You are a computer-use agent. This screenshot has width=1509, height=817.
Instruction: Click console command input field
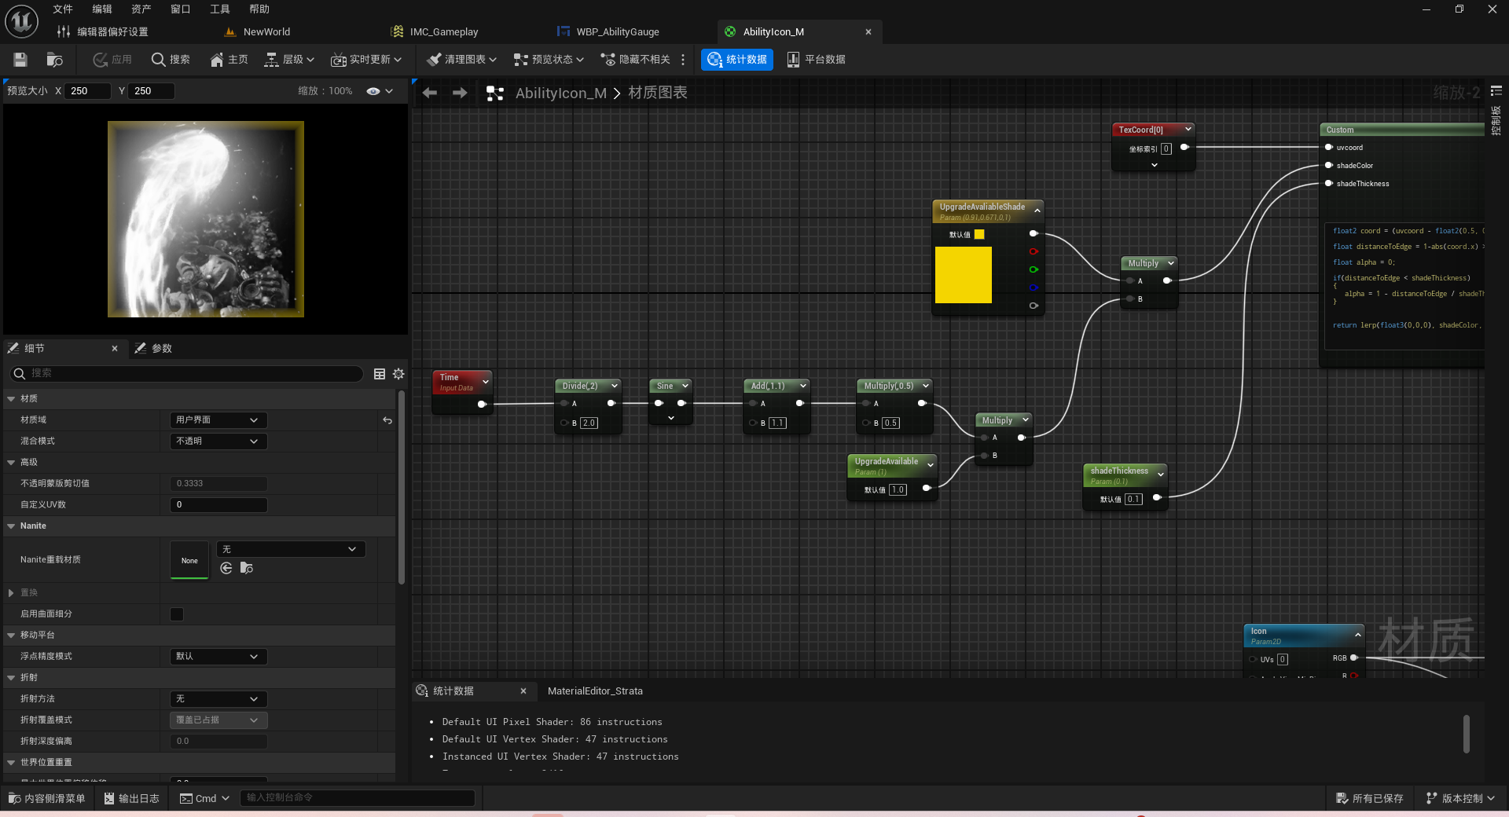pos(358,798)
